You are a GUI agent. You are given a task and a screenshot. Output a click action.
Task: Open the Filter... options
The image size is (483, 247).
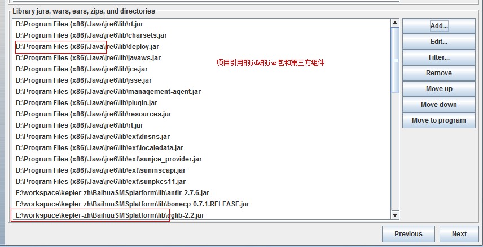[x=439, y=57]
